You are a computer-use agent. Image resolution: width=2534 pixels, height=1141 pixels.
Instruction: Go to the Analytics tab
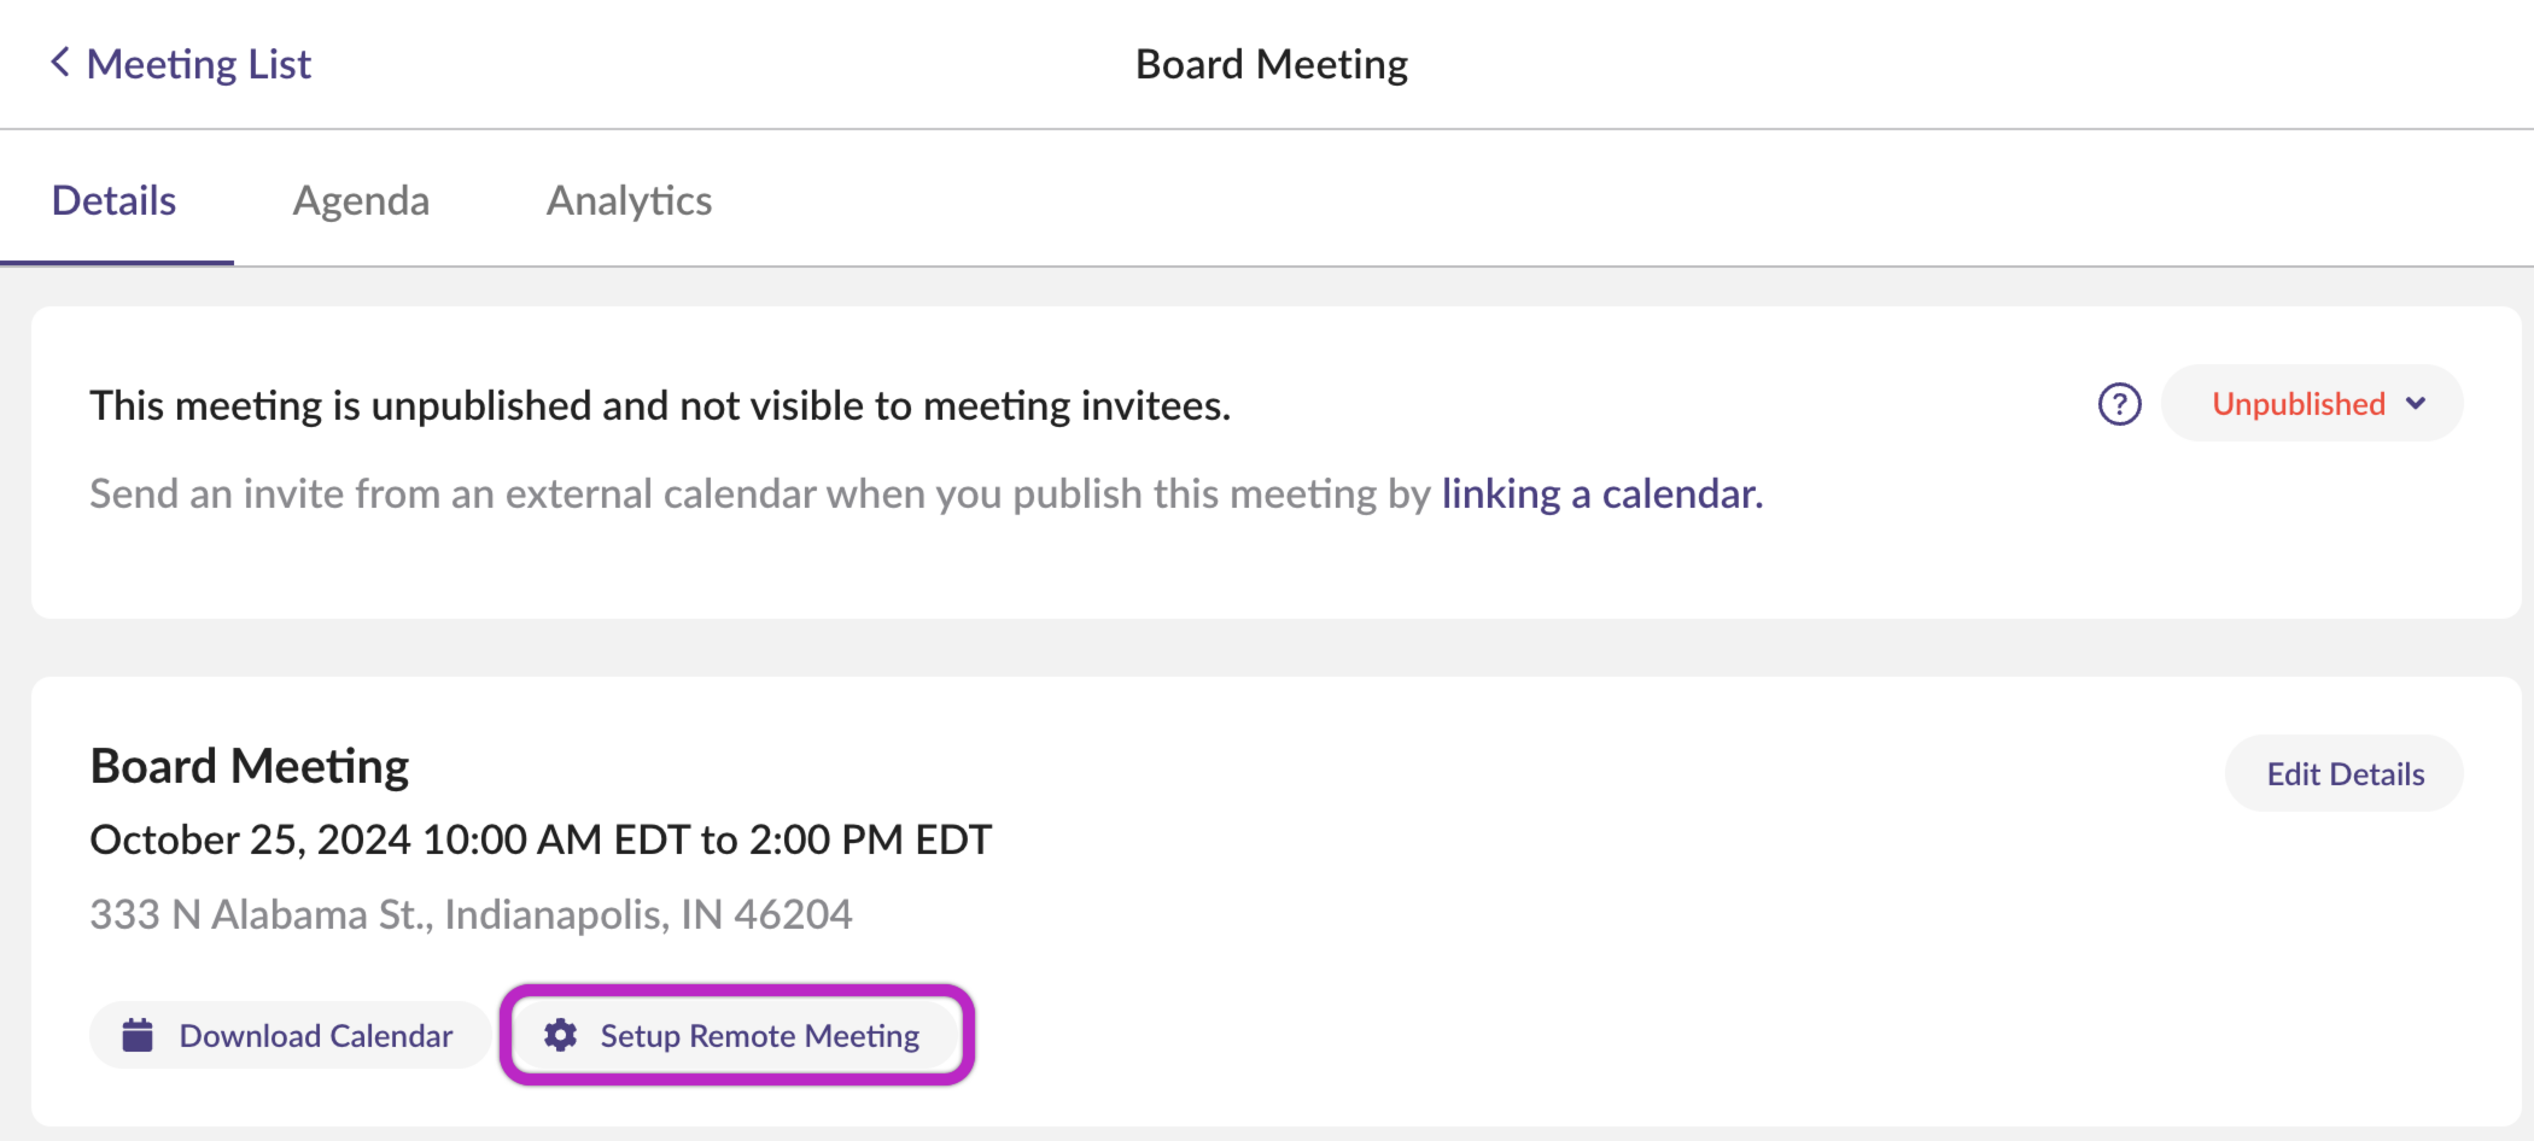point(629,201)
